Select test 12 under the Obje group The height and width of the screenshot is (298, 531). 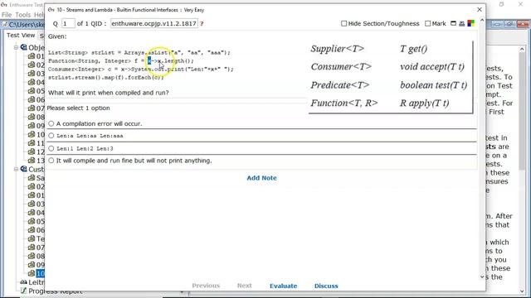pos(37,151)
